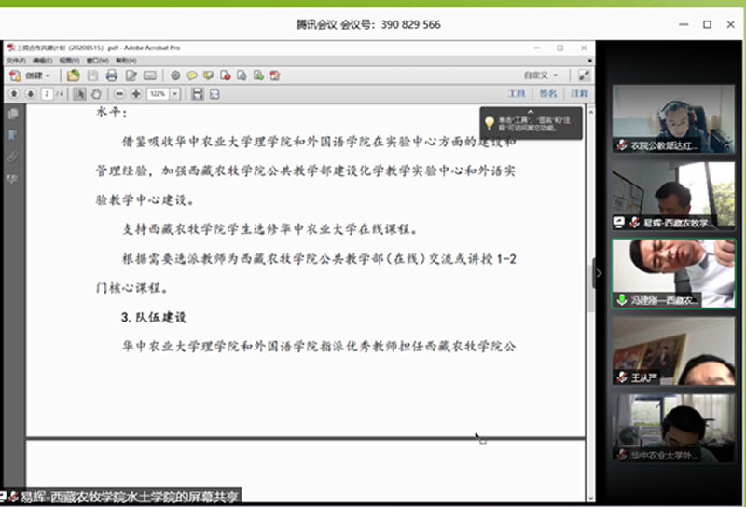Viewport: 746px width, 507px height.
Task: Click the page number input field
Action: tap(48, 94)
